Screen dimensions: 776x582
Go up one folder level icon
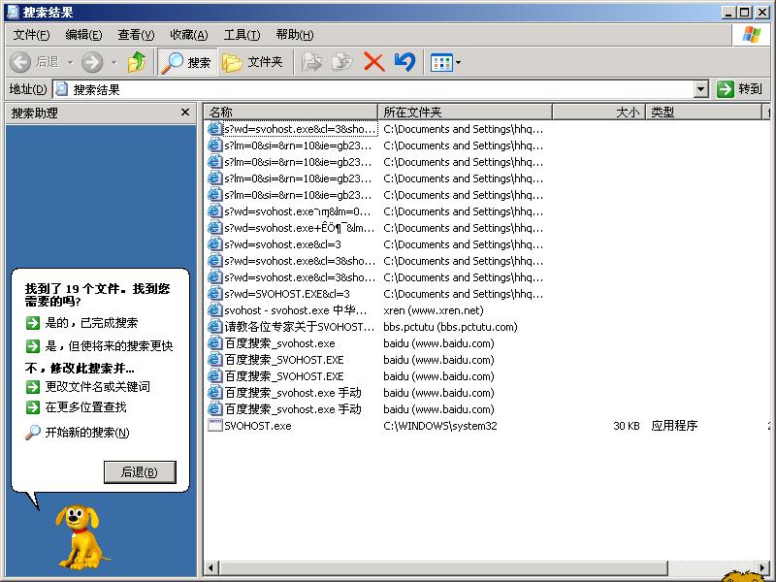click(x=137, y=62)
